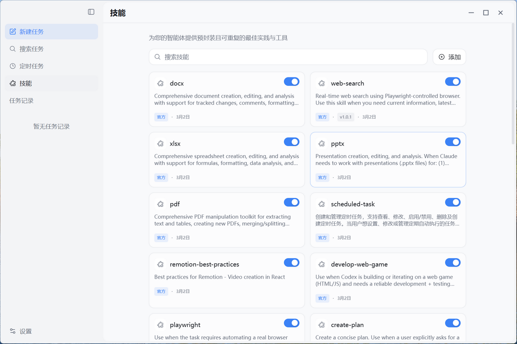Disable the develop-web-game skill switch
The image size is (517, 344).
click(x=453, y=263)
